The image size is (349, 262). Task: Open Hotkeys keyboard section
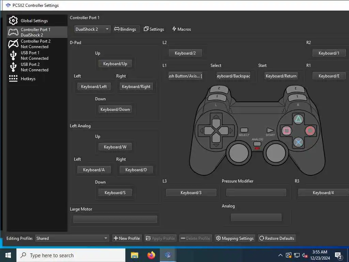(37, 78)
